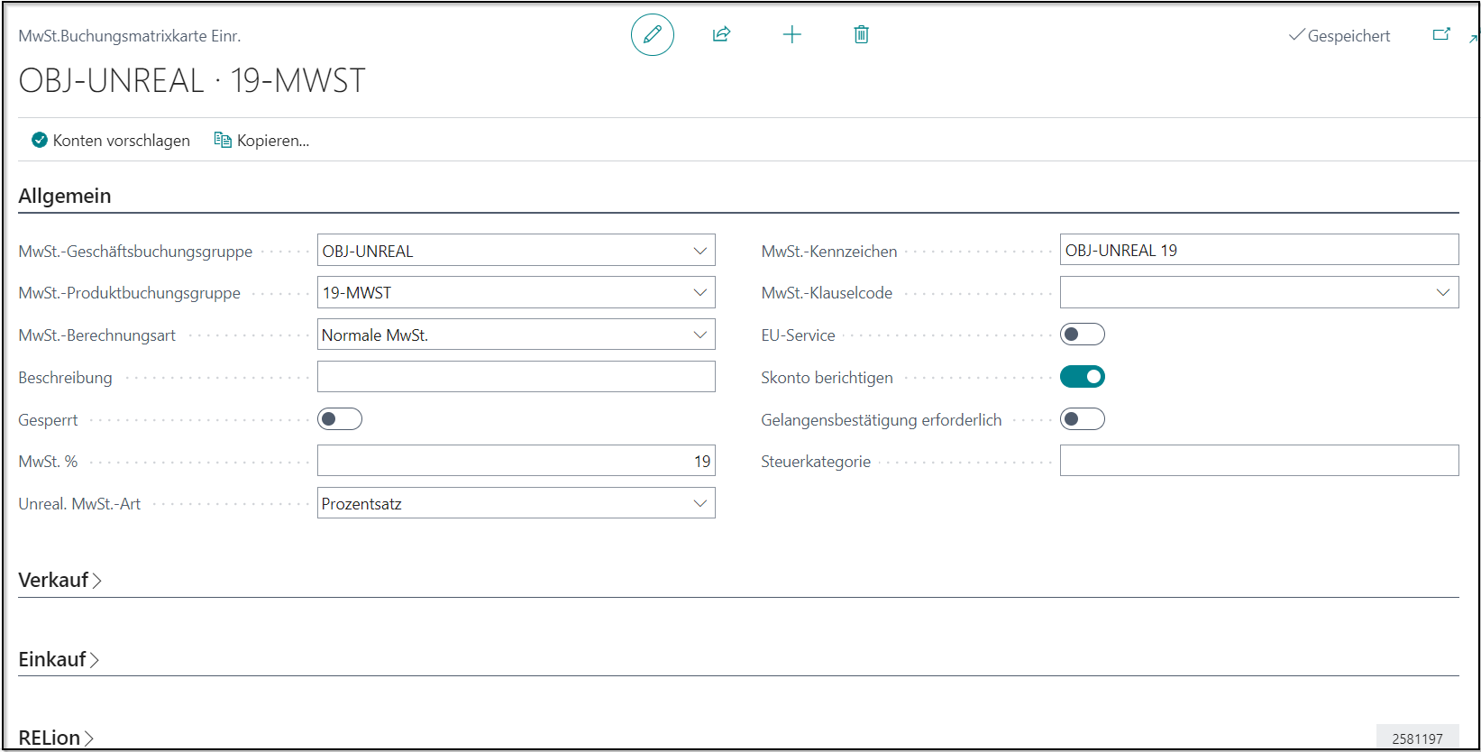The width and height of the screenshot is (1481, 752).
Task: Click the Steuerkategorie text field
Action: tap(1258, 461)
